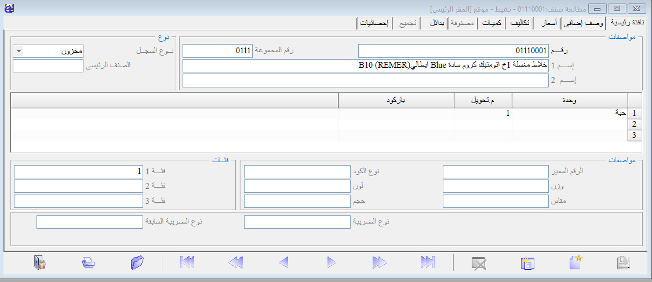Select row 2 header in units grid

634,124
